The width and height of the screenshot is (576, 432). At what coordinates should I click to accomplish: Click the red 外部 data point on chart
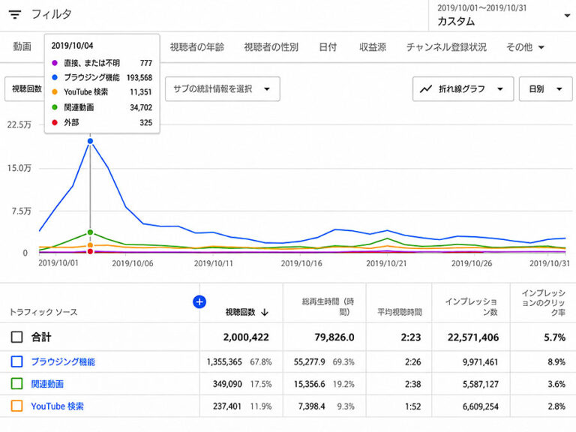tap(90, 251)
